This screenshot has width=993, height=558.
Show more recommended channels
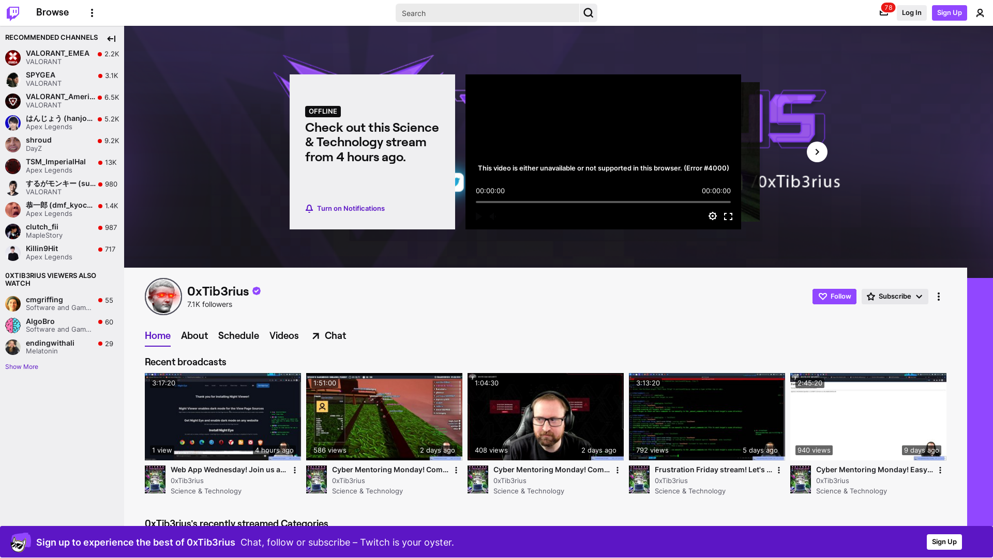[22, 367]
